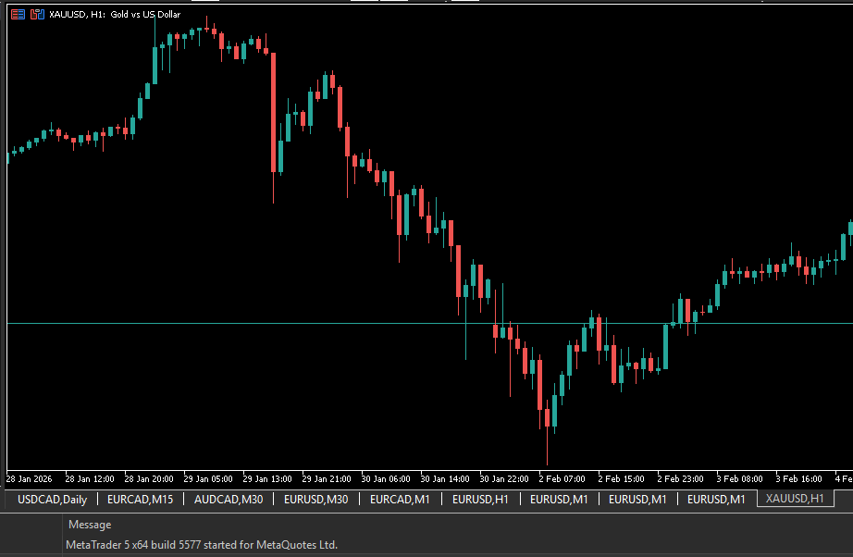Click the '29 Jan 05:00' time label
This screenshot has height=557, width=853.
point(208,478)
